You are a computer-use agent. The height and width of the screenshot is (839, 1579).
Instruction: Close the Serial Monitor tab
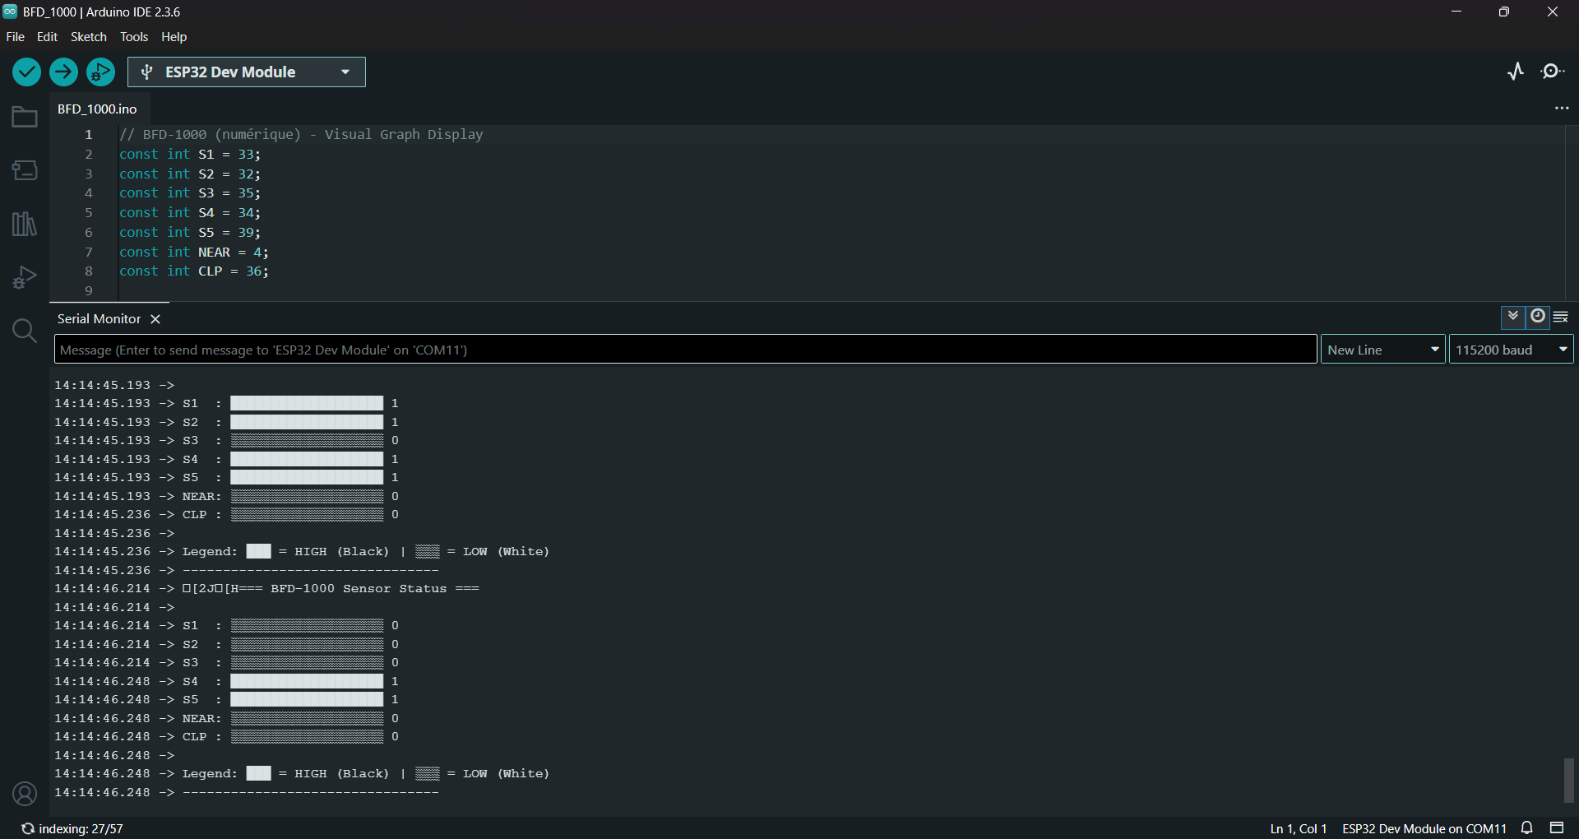click(x=155, y=319)
